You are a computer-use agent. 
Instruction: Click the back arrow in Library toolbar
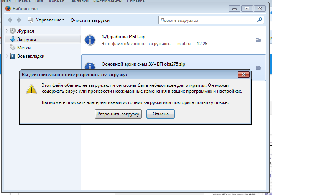10,20
